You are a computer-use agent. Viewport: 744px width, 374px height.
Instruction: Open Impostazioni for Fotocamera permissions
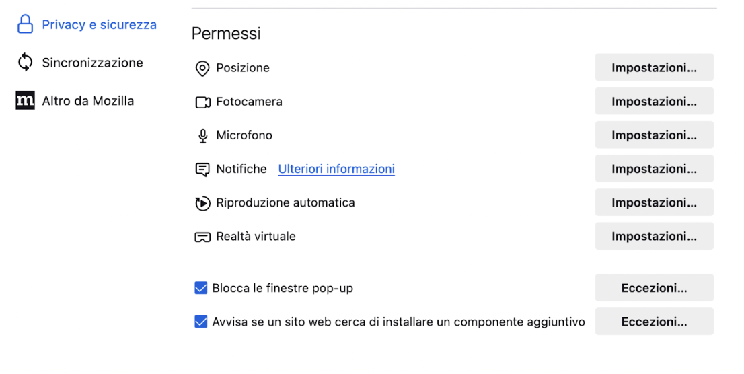click(654, 102)
